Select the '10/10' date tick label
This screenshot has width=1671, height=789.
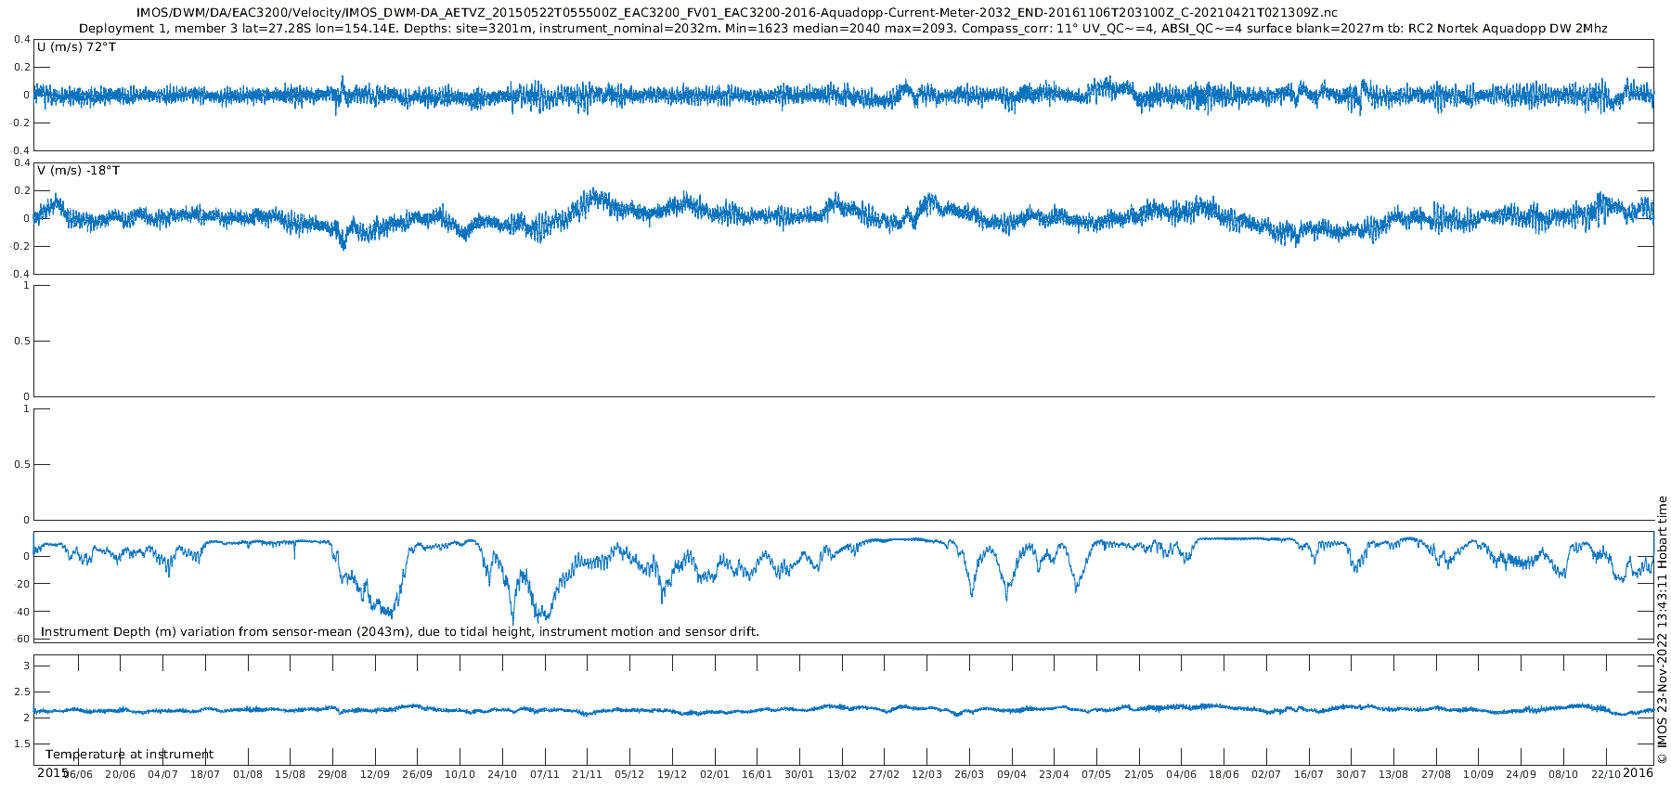(460, 774)
